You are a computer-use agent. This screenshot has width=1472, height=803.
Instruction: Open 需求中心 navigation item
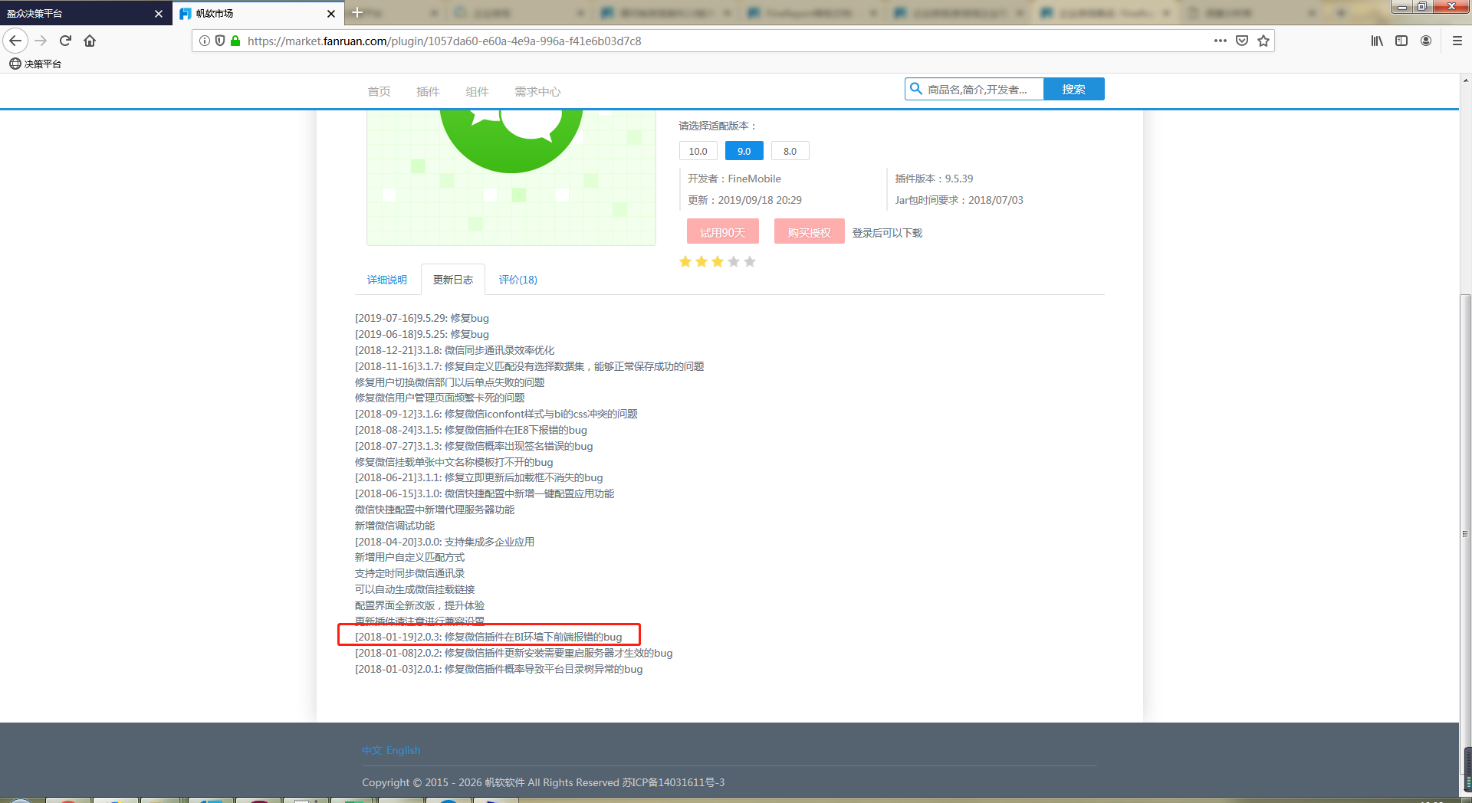(x=537, y=91)
